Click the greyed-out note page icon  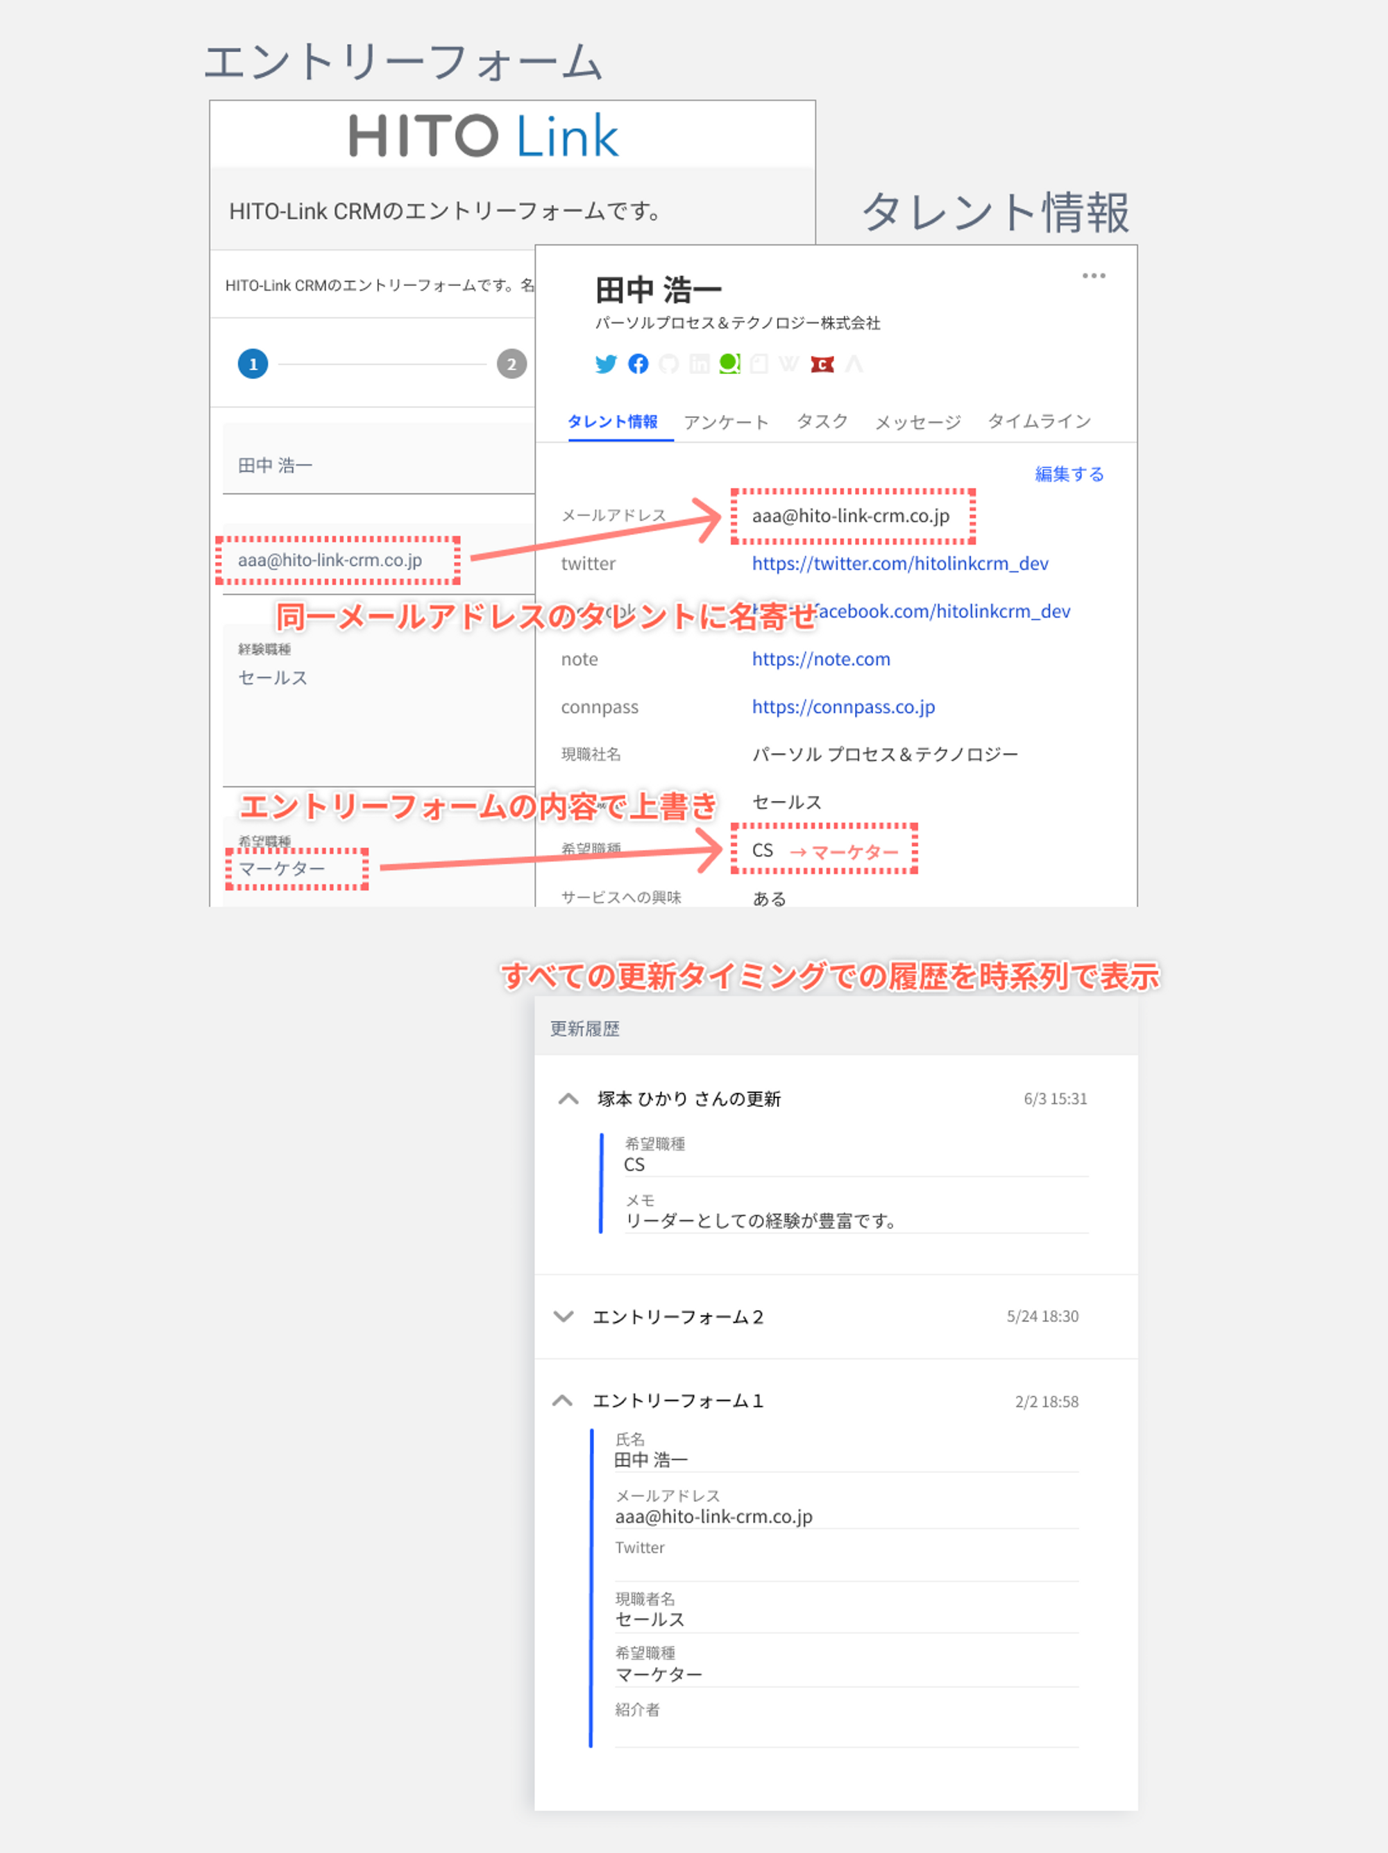tap(760, 364)
